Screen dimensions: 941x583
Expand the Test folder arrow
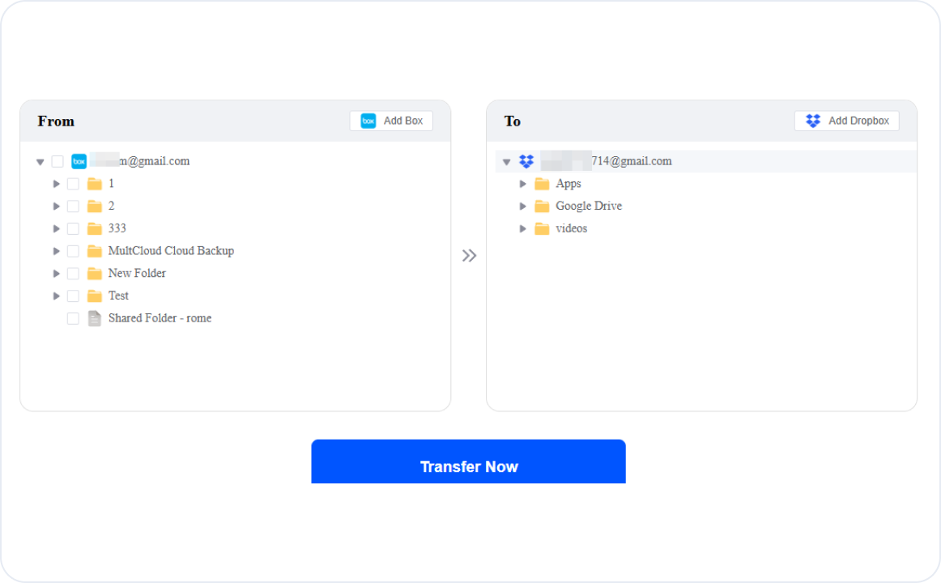click(x=57, y=296)
